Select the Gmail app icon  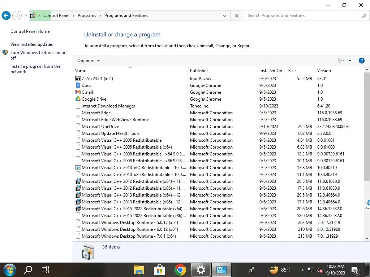(x=78, y=92)
